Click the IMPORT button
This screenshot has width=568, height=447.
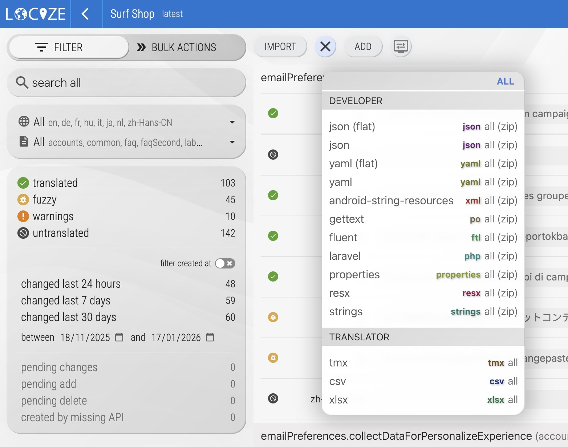coord(280,47)
